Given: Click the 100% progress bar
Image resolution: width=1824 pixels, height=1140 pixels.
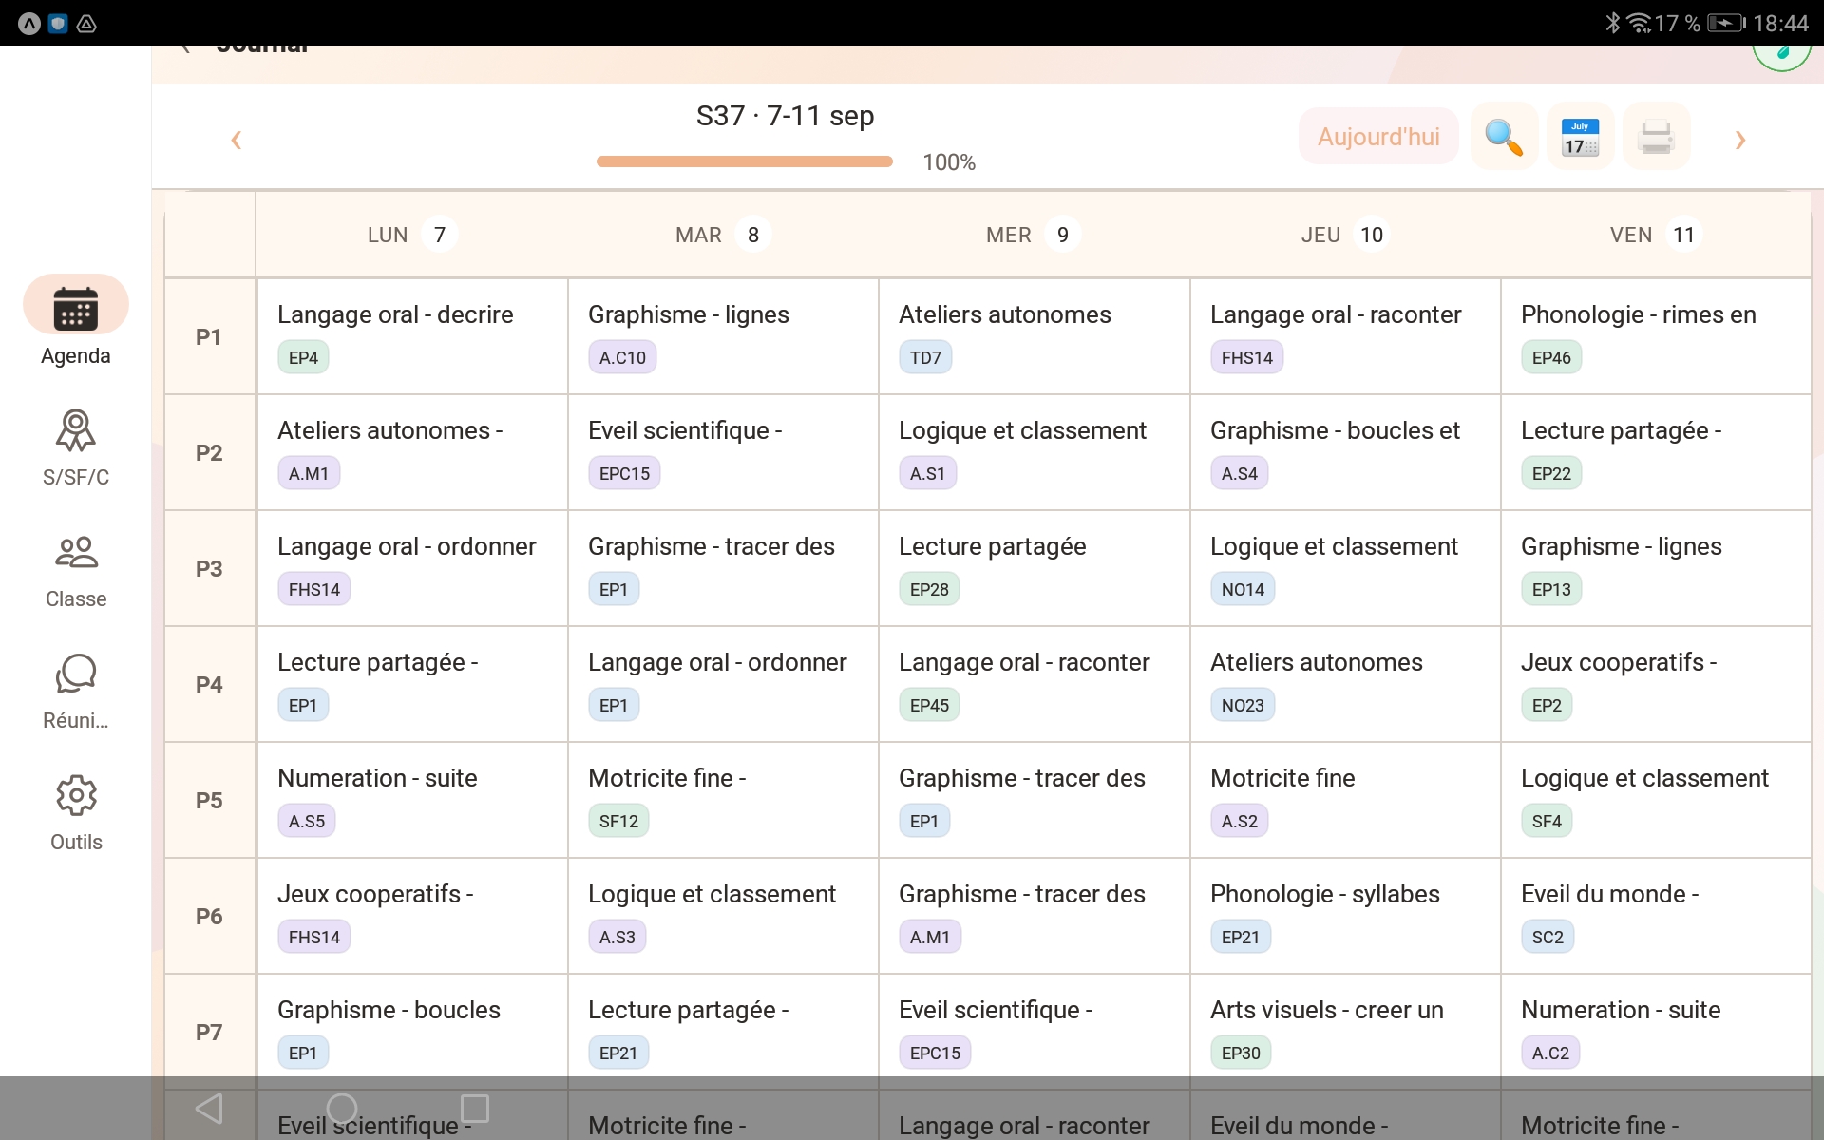Looking at the screenshot, I should [x=744, y=161].
